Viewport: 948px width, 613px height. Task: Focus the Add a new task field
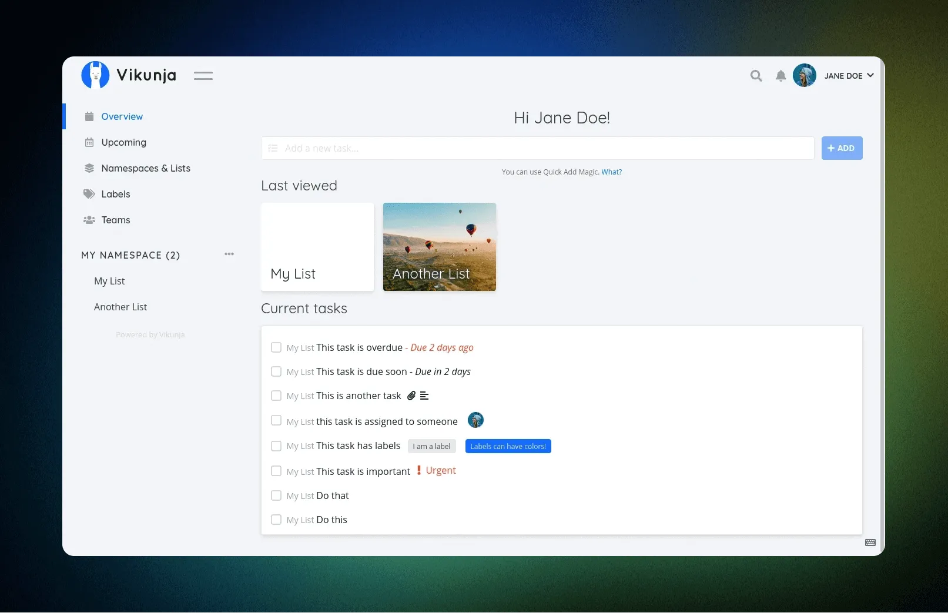[x=537, y=148]
